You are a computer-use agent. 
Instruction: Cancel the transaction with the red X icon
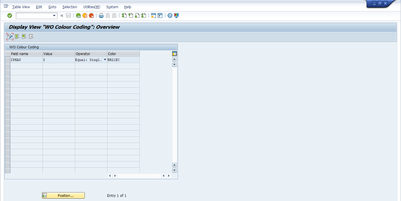(91, 15)
